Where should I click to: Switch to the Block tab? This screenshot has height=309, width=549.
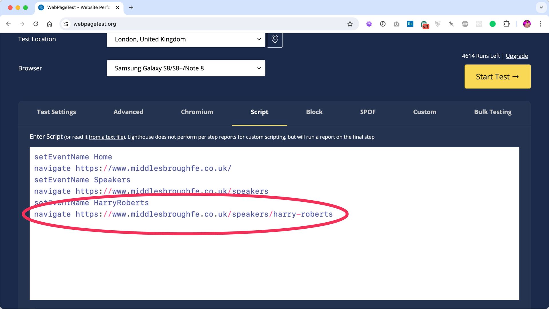pyautogui.click(x=314, y=112)
